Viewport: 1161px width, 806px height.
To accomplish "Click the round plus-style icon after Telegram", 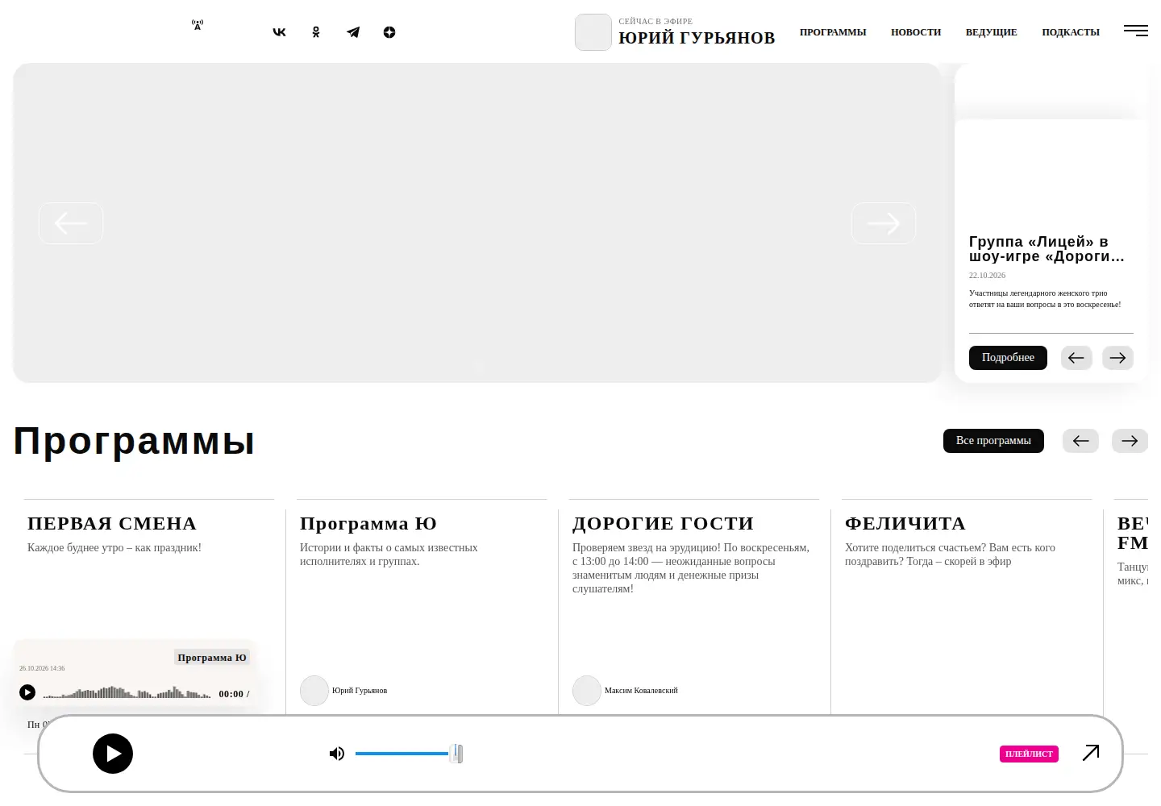I will click(389, 32).
